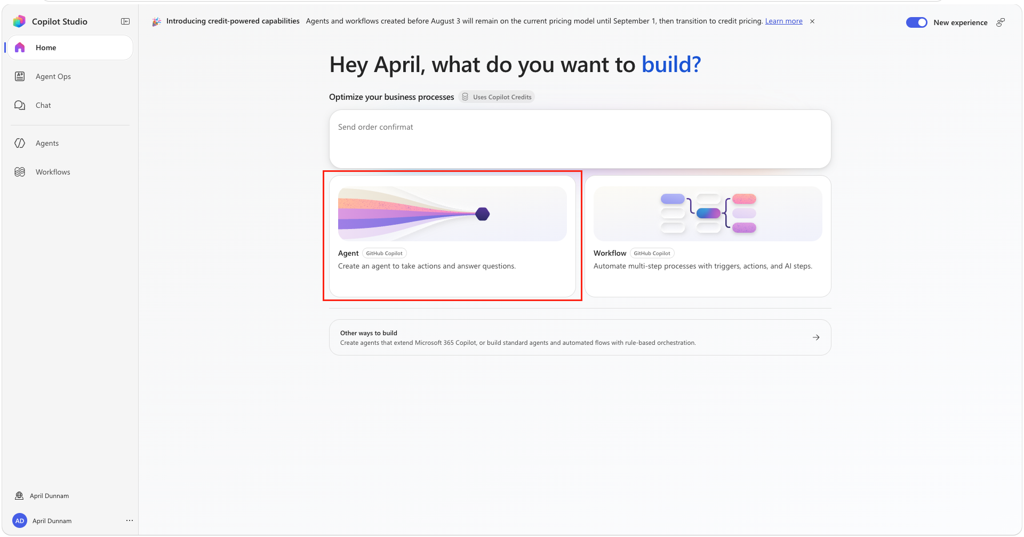Viewport: 1024px width, 537px height.
Task: Click the feedback icon next to New experience
Action: 1001,22
